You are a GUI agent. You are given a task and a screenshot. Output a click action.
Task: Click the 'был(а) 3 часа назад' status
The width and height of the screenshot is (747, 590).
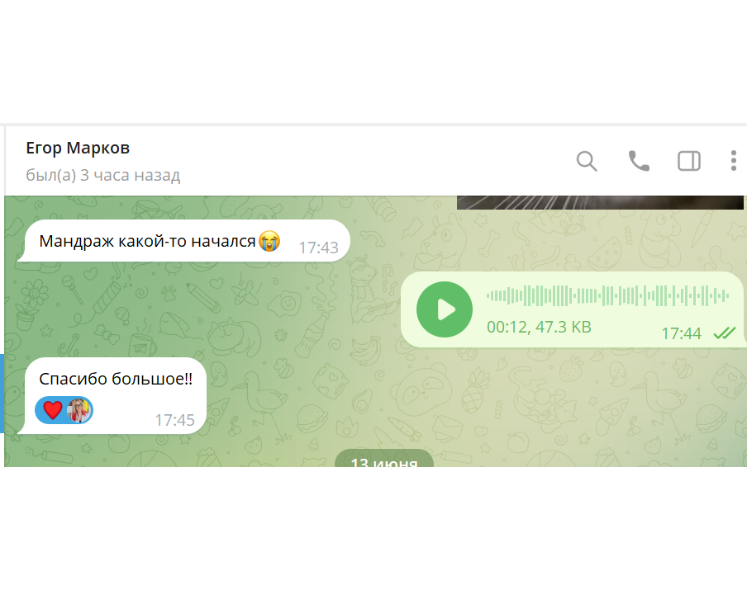click(x=103, y=175)
